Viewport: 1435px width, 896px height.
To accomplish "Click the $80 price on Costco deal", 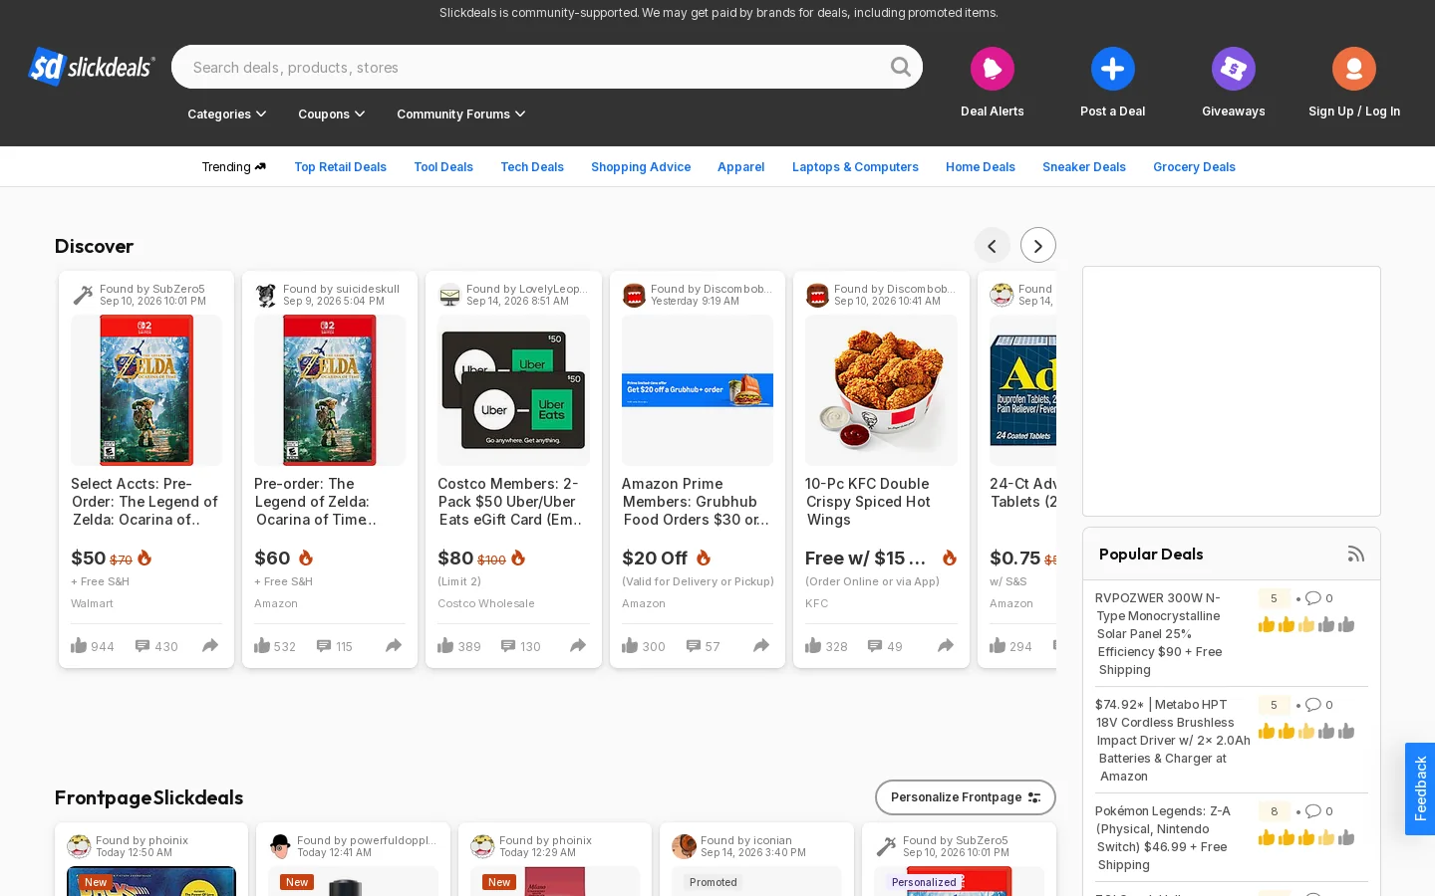I will [x=455, y=559].
